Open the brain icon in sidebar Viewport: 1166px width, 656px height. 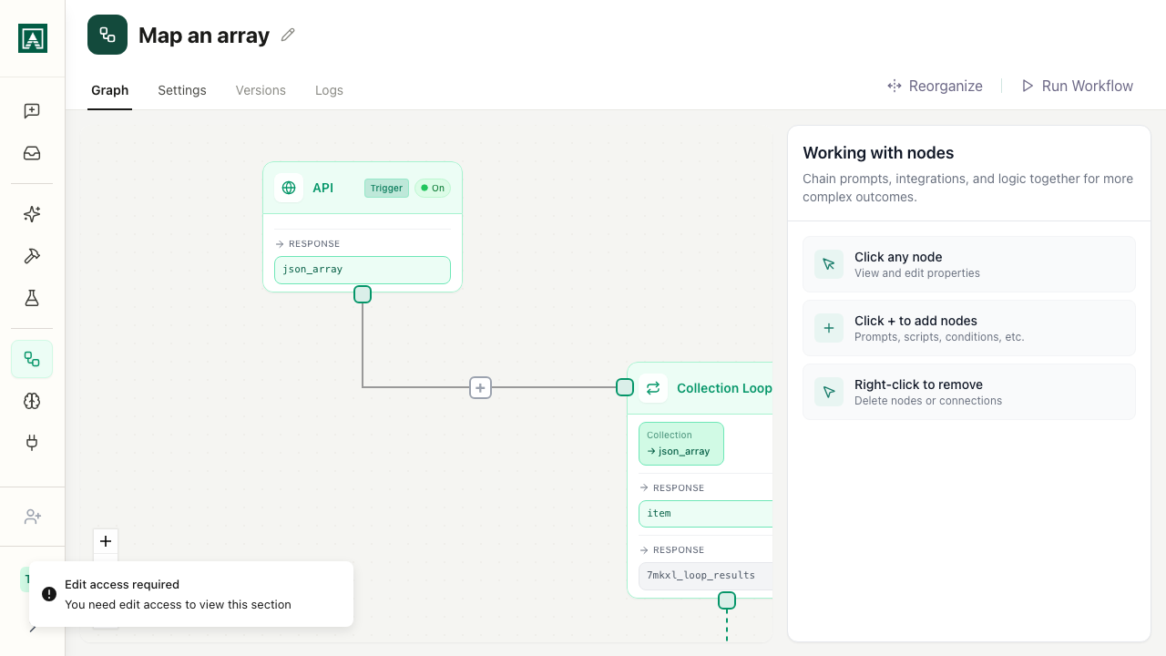32,401
